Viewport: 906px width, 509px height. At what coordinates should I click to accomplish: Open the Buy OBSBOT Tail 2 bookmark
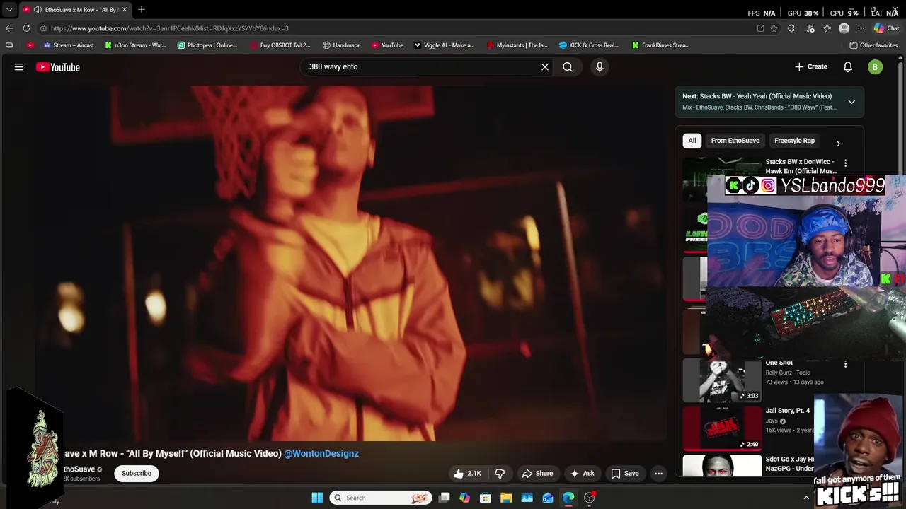pyautogui.click(x=280, y=45)
